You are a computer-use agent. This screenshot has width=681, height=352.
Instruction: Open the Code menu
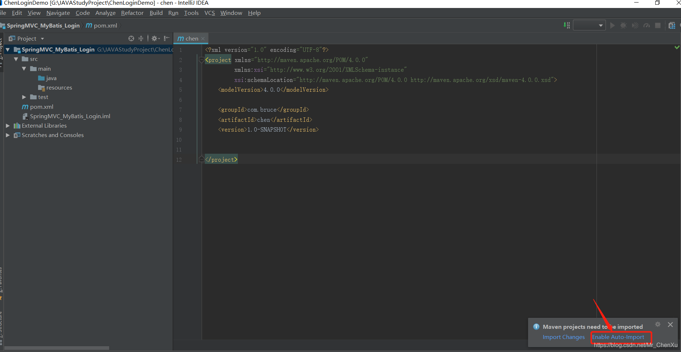83,13
